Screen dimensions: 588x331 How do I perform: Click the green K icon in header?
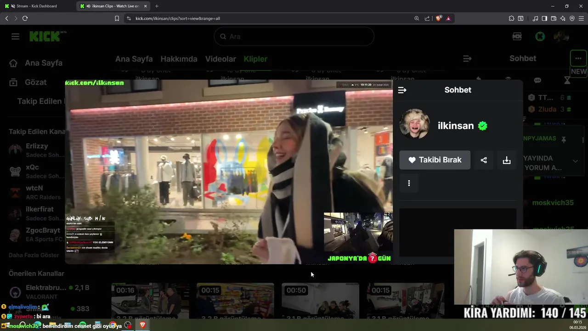[540, 36]
